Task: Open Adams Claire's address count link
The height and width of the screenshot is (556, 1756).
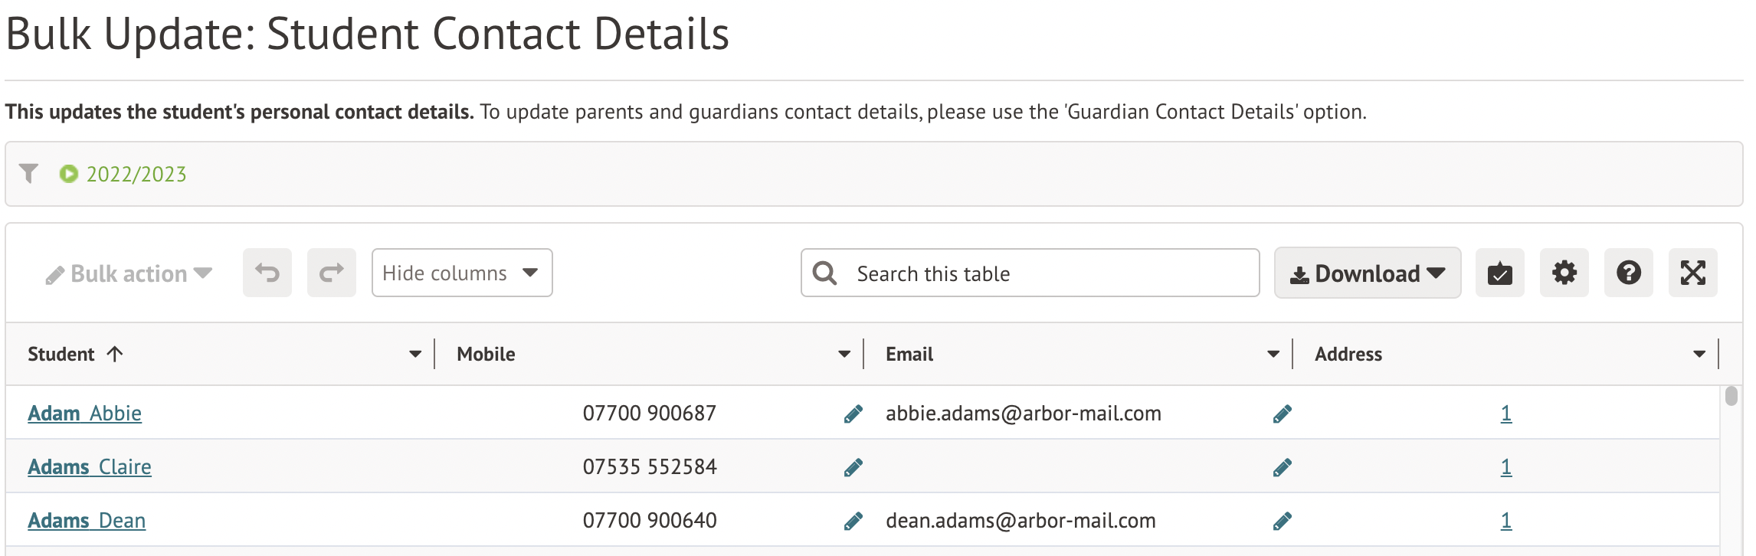Action: (x=1505, y=467)
